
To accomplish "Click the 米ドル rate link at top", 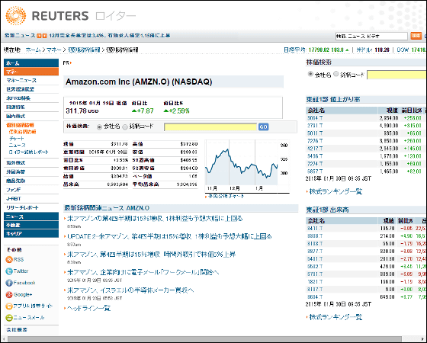I will click(x=364, y=50).
